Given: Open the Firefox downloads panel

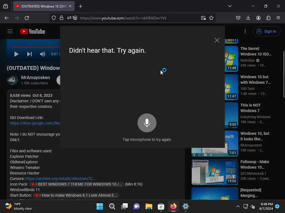Looking at the screenshot, I should click(x=248, y=18).
